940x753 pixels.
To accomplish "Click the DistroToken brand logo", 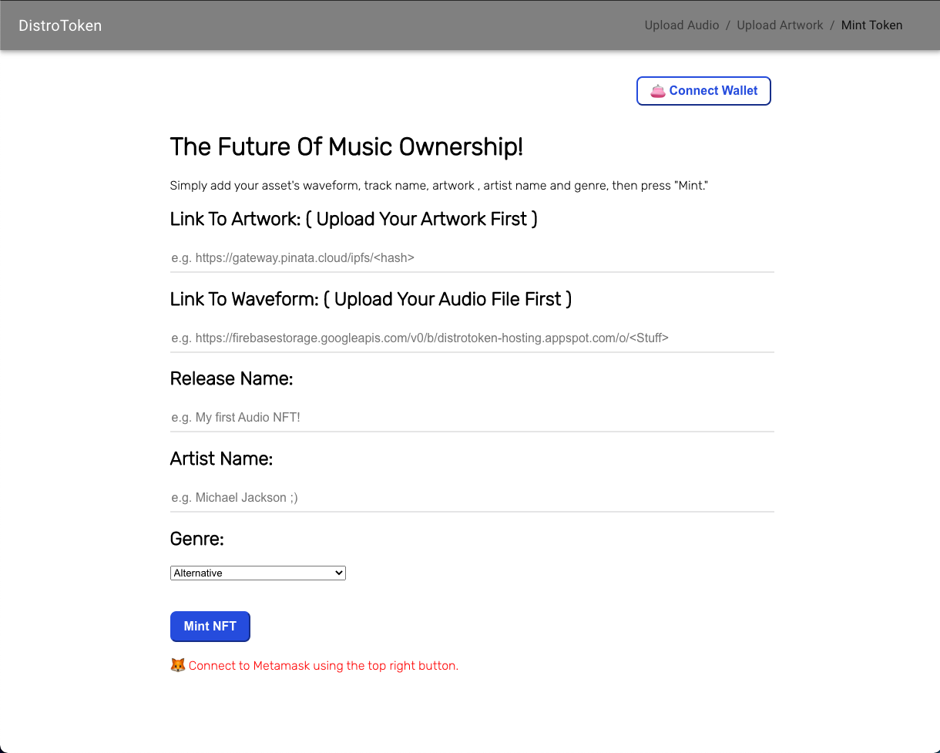I will 60,25.
